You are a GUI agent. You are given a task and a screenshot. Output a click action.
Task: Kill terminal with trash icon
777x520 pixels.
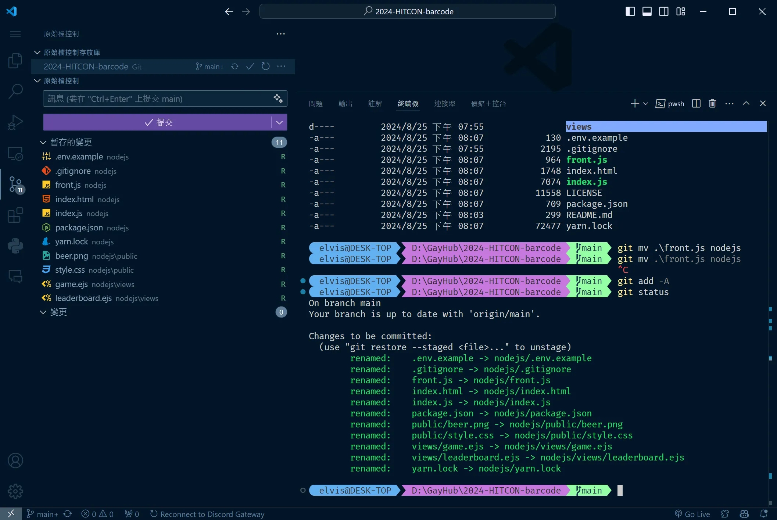[712, 104]
